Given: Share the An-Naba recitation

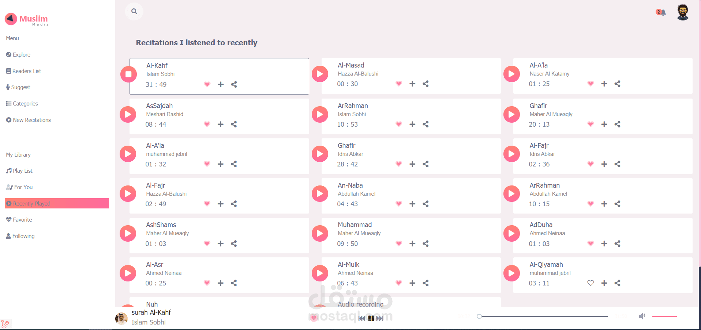Looking at the screenshot, I should 426,204.
